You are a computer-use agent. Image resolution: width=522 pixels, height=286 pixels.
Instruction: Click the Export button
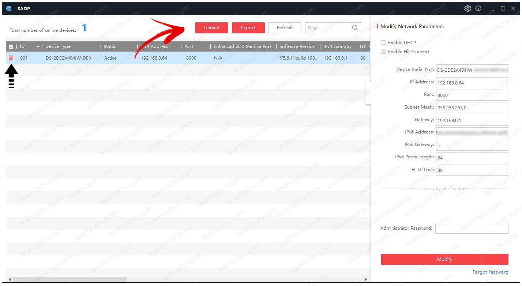248,28
